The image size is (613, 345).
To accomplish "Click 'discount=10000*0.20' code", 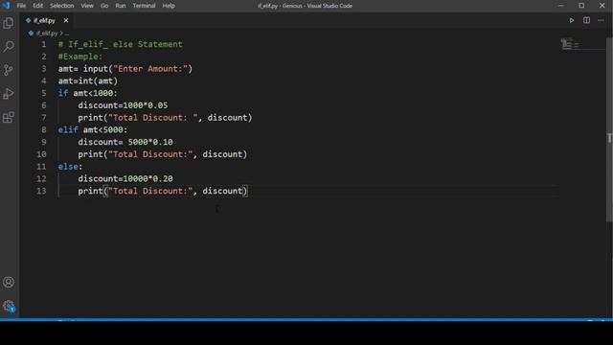I will click(125, 179).
